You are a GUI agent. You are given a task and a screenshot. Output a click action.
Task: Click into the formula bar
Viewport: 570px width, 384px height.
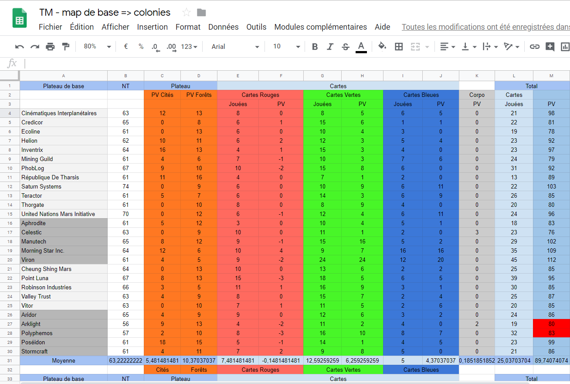point(296,64)
